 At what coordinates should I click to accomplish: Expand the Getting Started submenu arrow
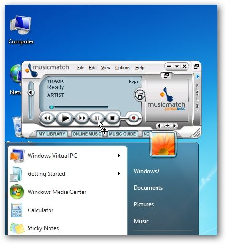click(x=119, y=173)
